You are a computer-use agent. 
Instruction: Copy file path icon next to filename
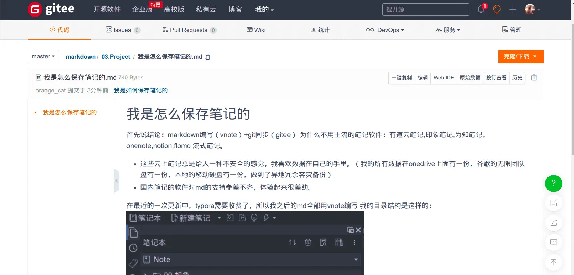click(207, 57)
